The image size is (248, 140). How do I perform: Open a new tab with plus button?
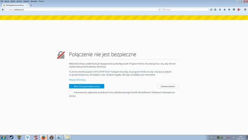coord(31,5)
